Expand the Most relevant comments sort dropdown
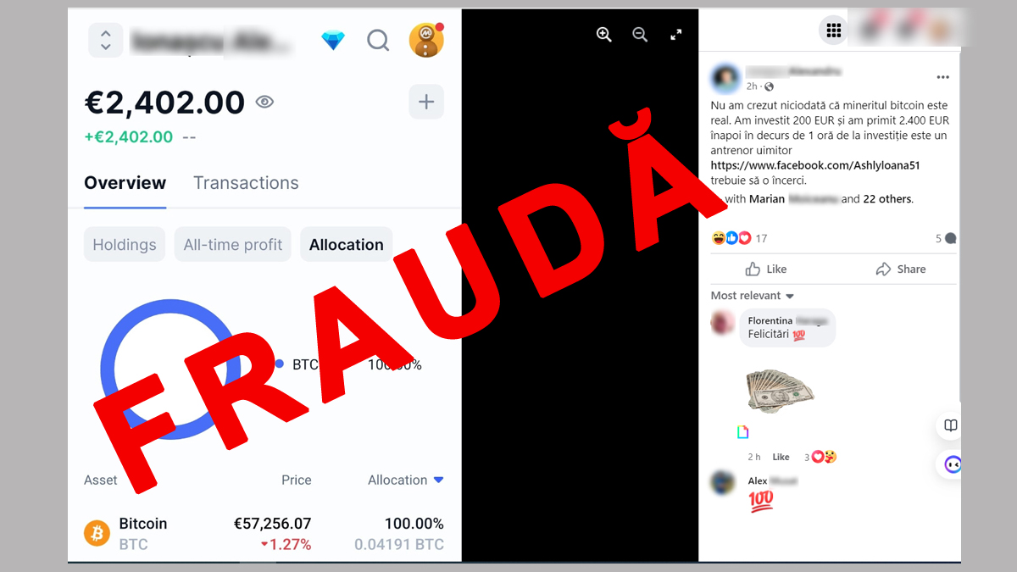 click(753, 296)
